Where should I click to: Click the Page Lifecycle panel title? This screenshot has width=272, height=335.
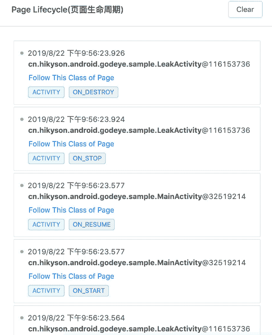(x=67, y=10)
